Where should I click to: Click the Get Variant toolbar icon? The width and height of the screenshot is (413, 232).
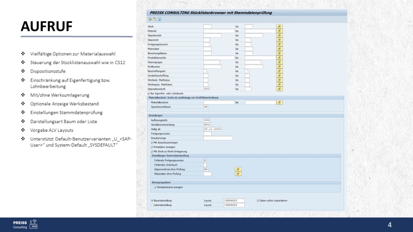154,19
